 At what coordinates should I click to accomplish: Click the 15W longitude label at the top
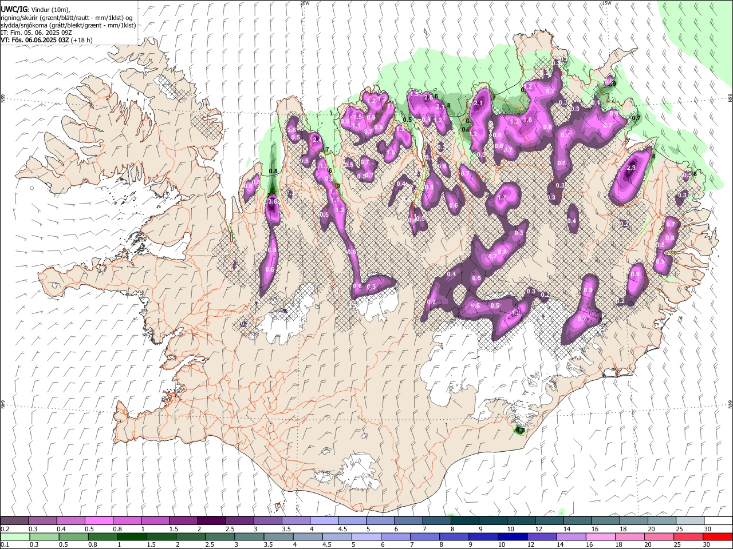pyautogui.click(x=606, y=3)
